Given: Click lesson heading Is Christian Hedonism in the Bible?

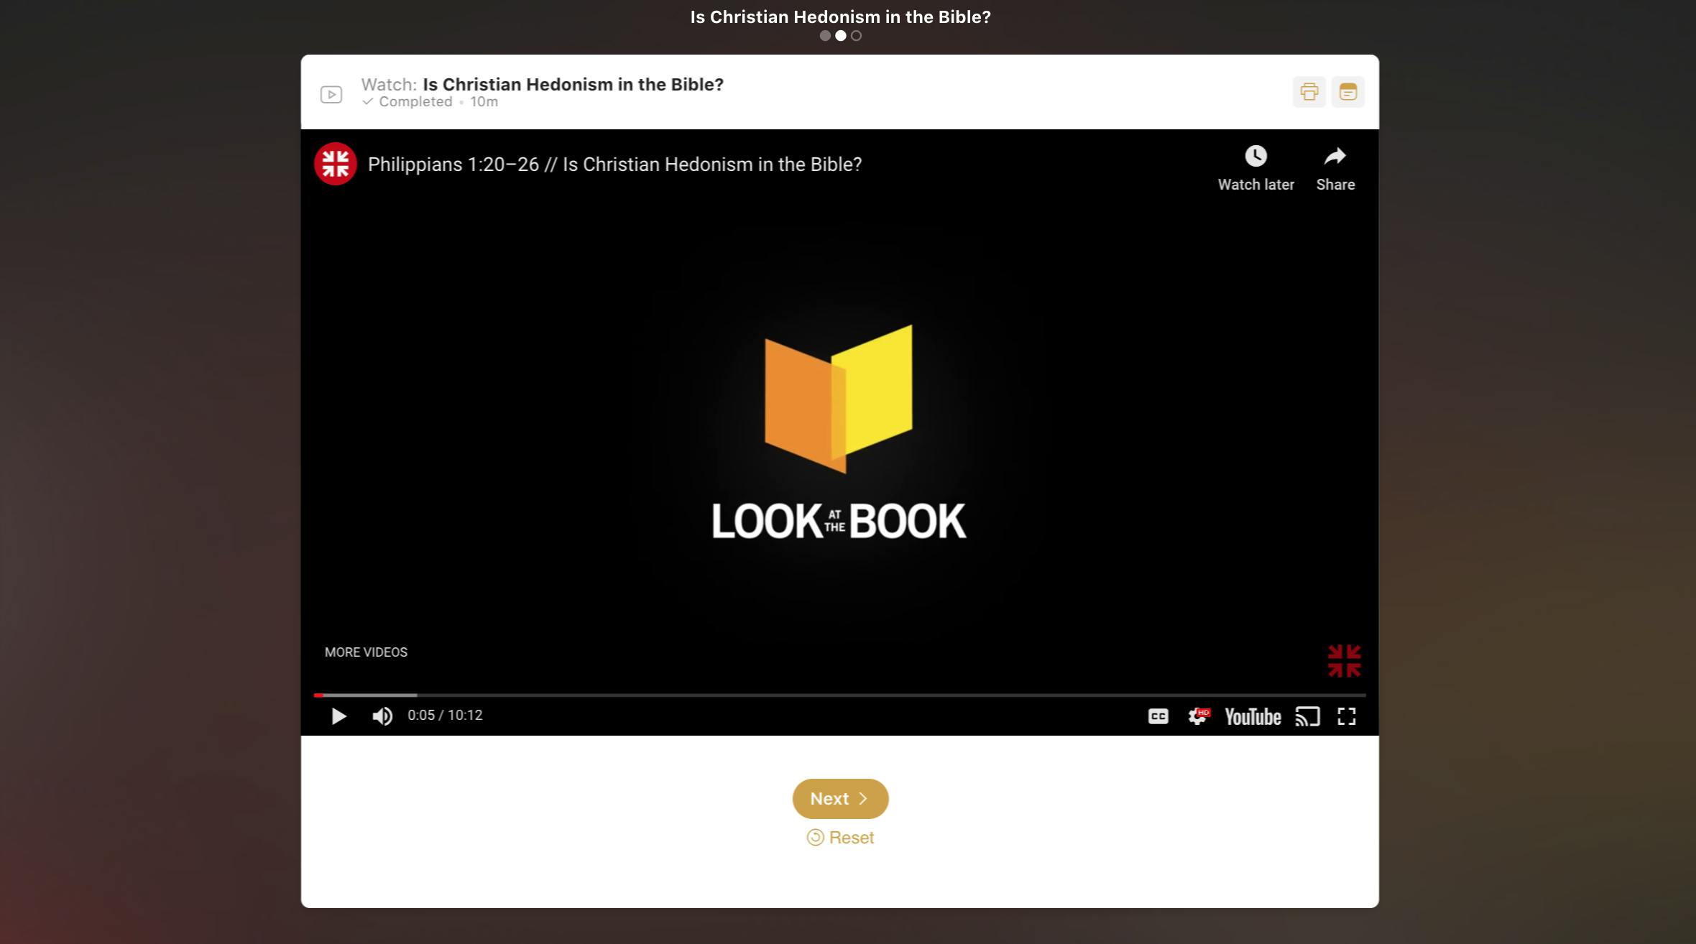Looking at the screenshot, I should 573,84.
